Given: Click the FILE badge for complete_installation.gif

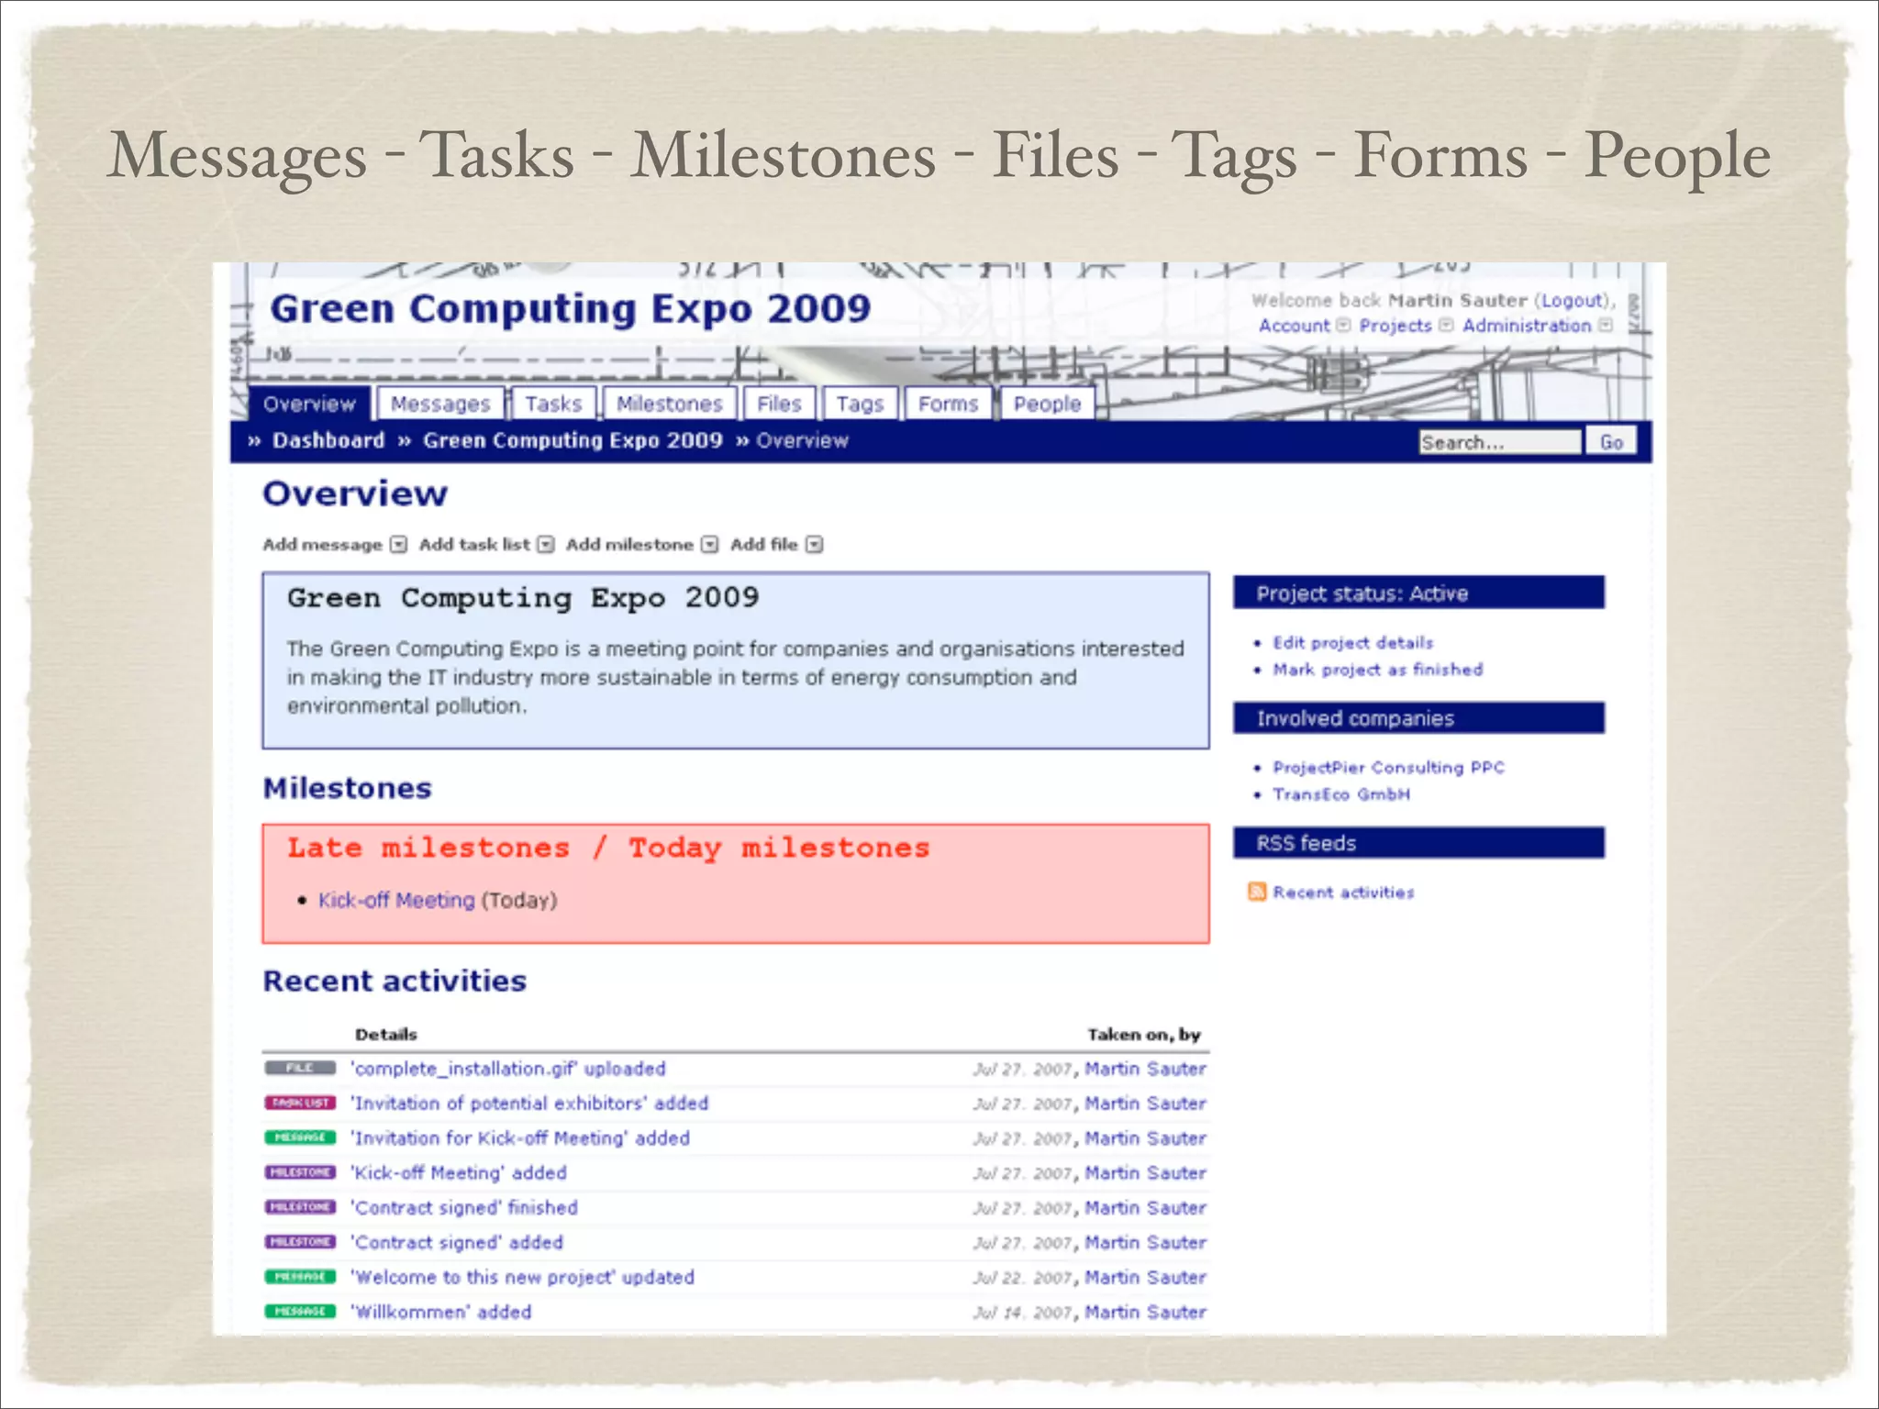Looking at the screenshot, I should 300,1068.
